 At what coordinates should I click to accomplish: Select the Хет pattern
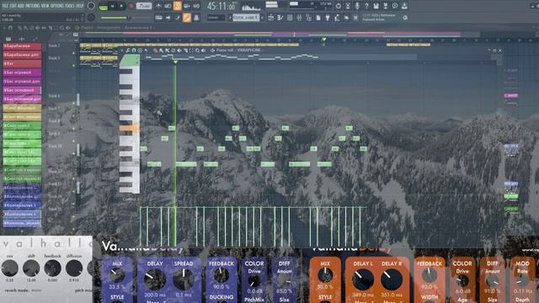[22, 64]
